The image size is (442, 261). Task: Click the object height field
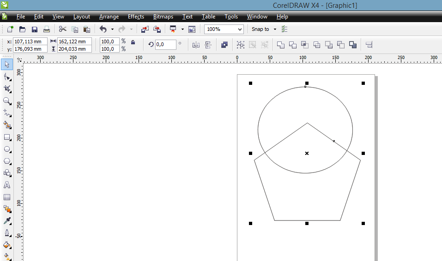pyautogui.click(x=74, y=49)
